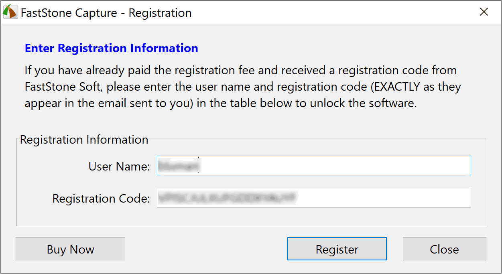Click the blurred name inside User Name field
Viewport: 502px width, 274px height.
[179, 165]
